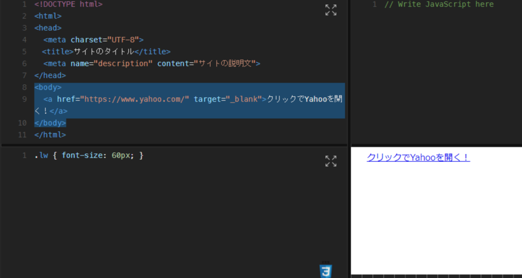The height and width of the screenshot is (278, 522).
Task: Click the wrapped '！</a>' closing anchor text
Action: (55, 111)
